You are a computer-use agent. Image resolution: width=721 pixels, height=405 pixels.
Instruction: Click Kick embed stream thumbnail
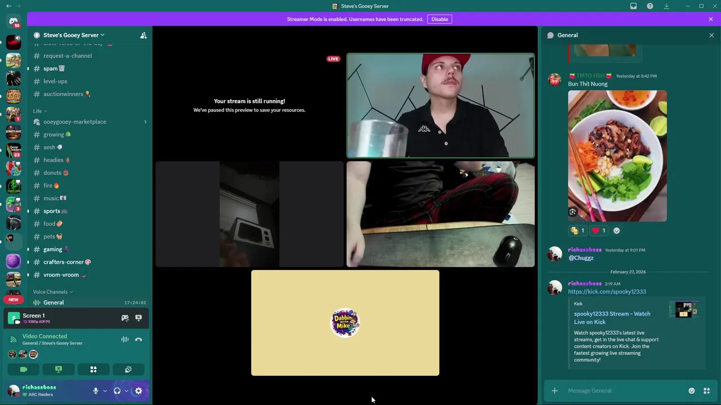(683, 309)
